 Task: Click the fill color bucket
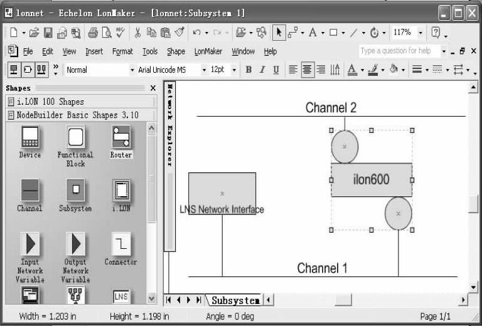[x=394, y=70]
